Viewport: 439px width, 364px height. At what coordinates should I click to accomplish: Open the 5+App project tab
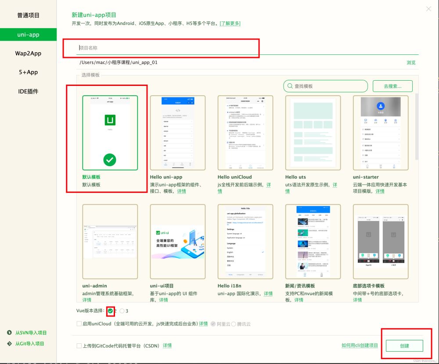[28, 72]
